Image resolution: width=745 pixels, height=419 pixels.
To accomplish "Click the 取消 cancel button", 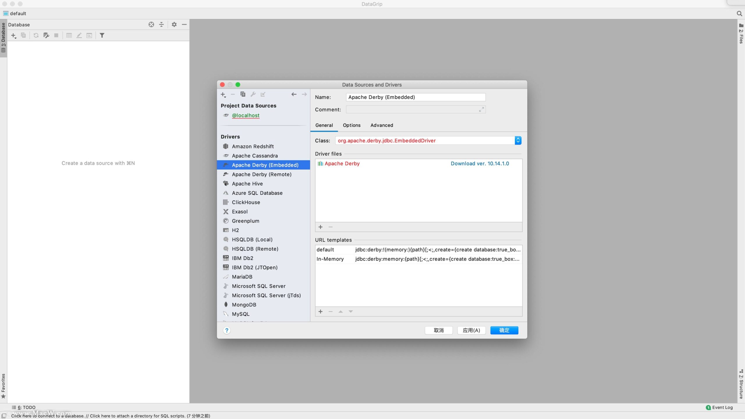I will (439, 330).
